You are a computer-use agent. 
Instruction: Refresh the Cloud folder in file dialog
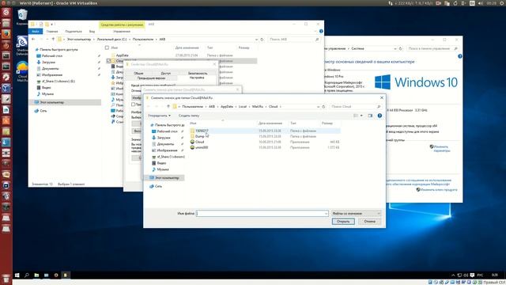pyautogui.click(x=323, y=107)
